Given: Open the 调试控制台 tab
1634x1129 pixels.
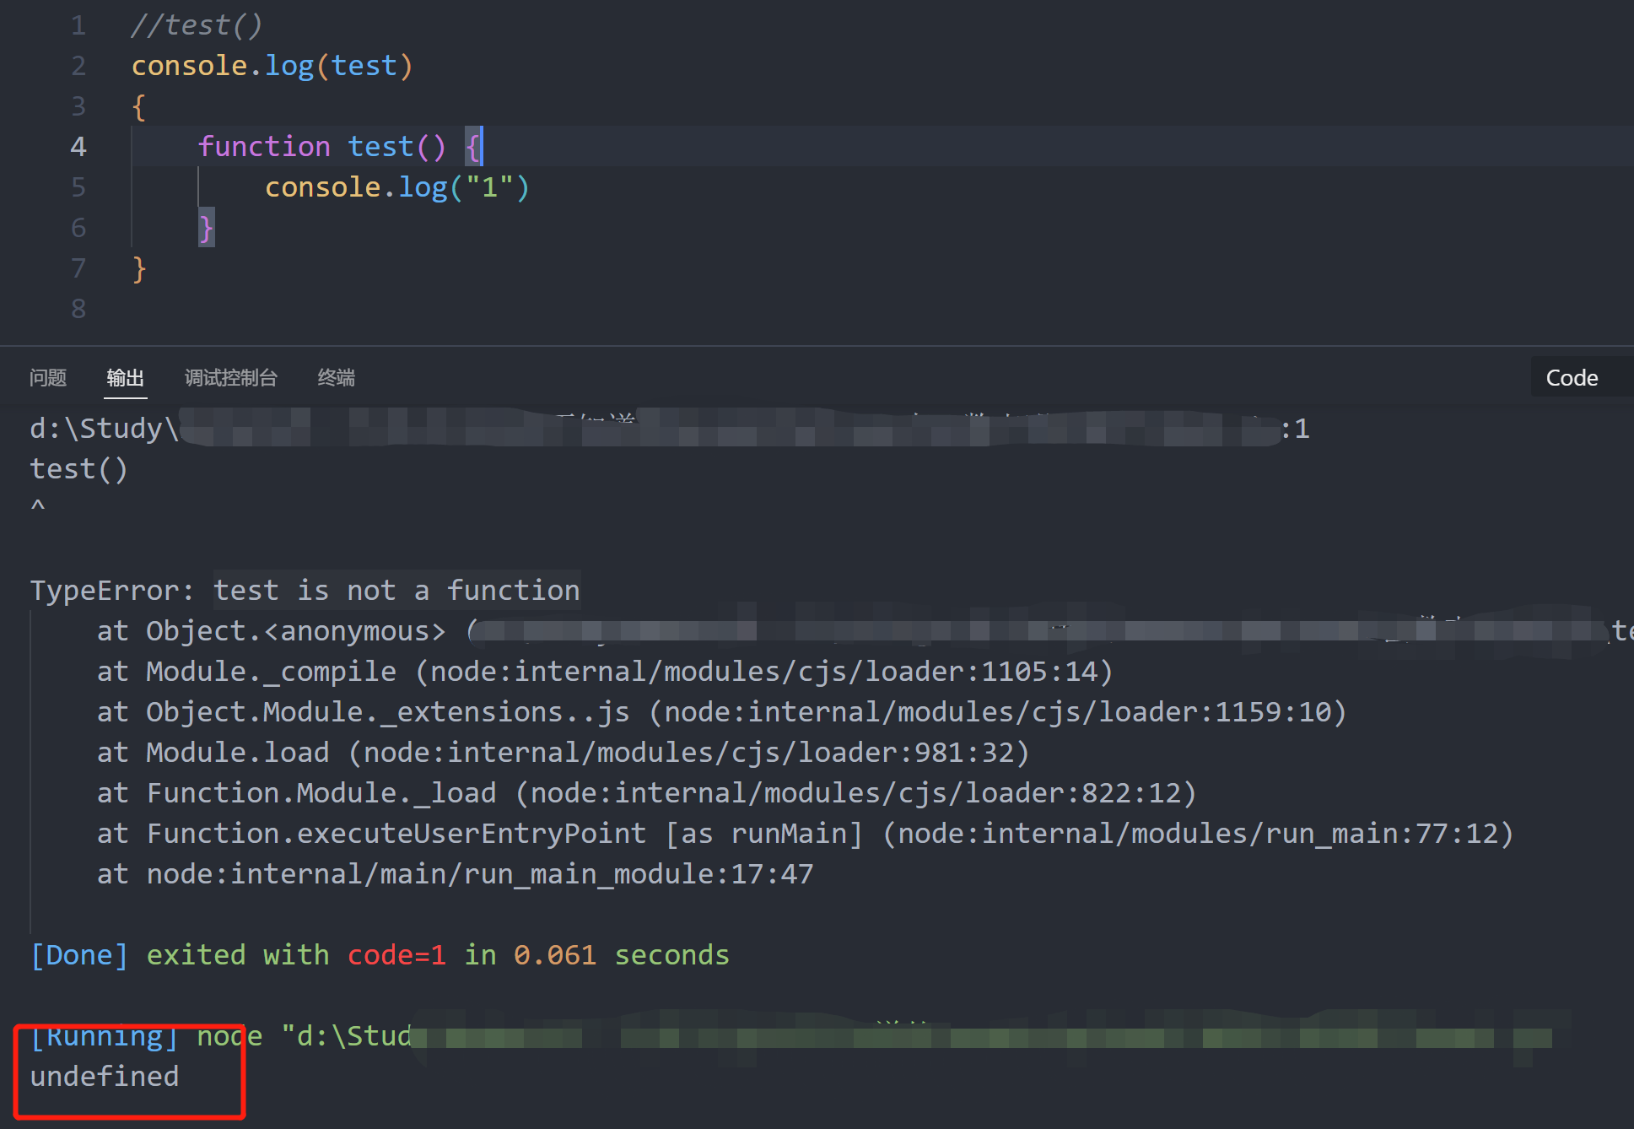Looking at the screenshot, I should coord(230,377).
